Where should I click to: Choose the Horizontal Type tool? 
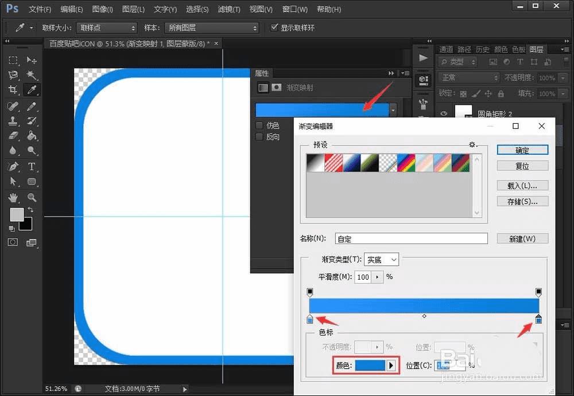coord(32,166)
